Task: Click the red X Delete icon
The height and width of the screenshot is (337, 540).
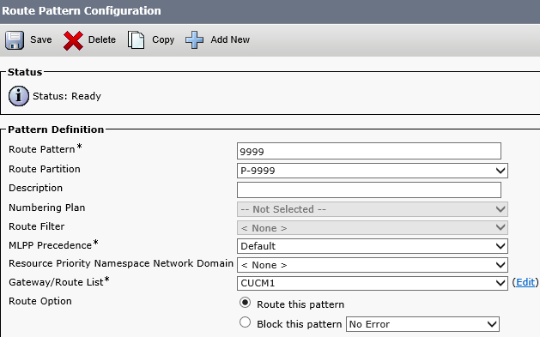Action: click(x=73, y=40)
